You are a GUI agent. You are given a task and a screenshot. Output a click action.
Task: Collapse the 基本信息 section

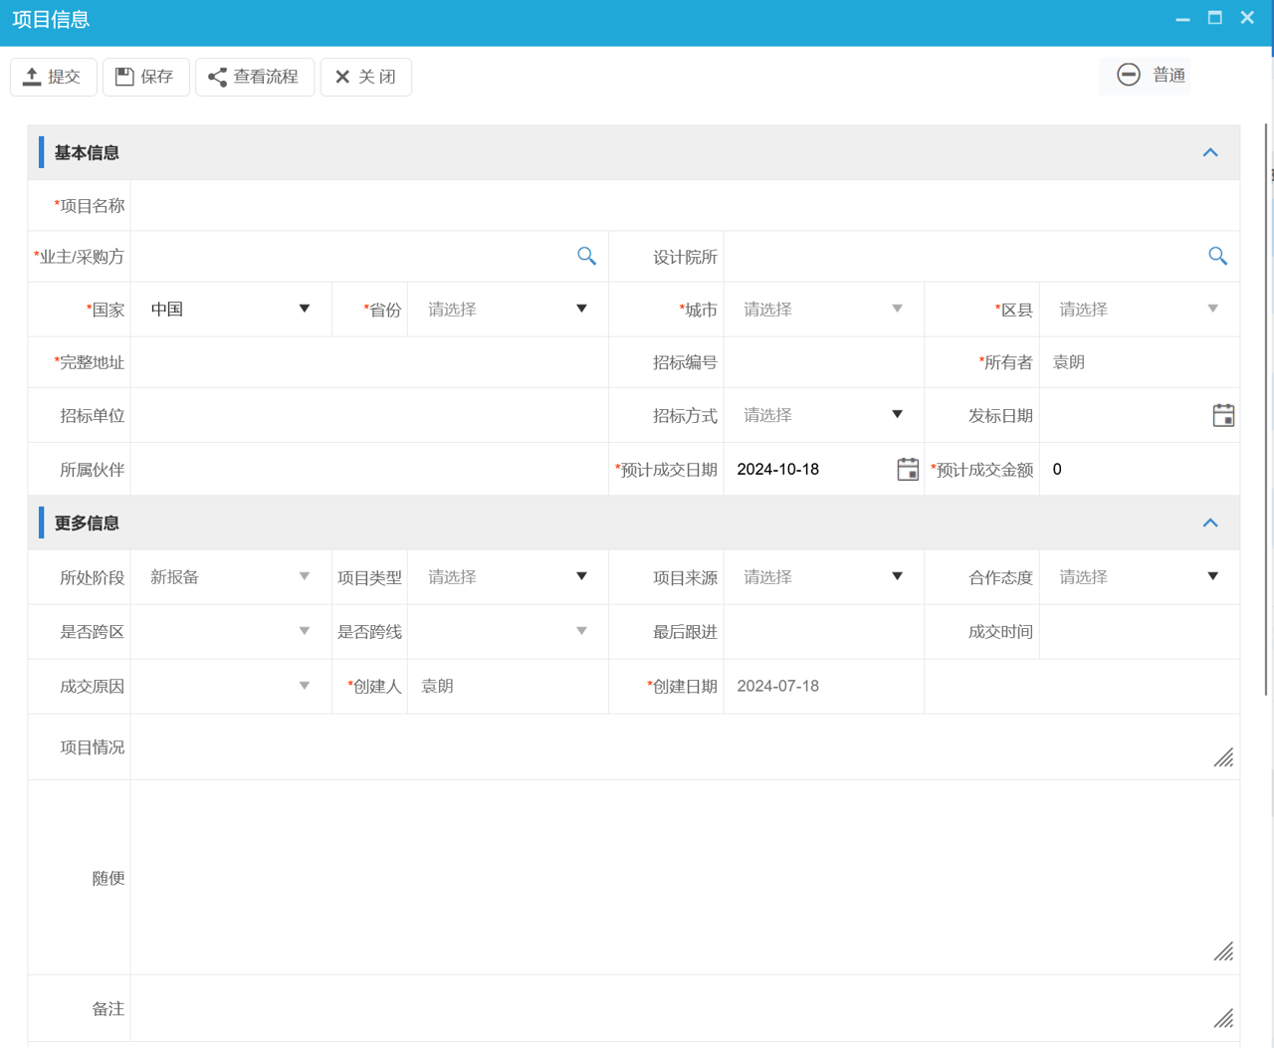coord(1209,153)
